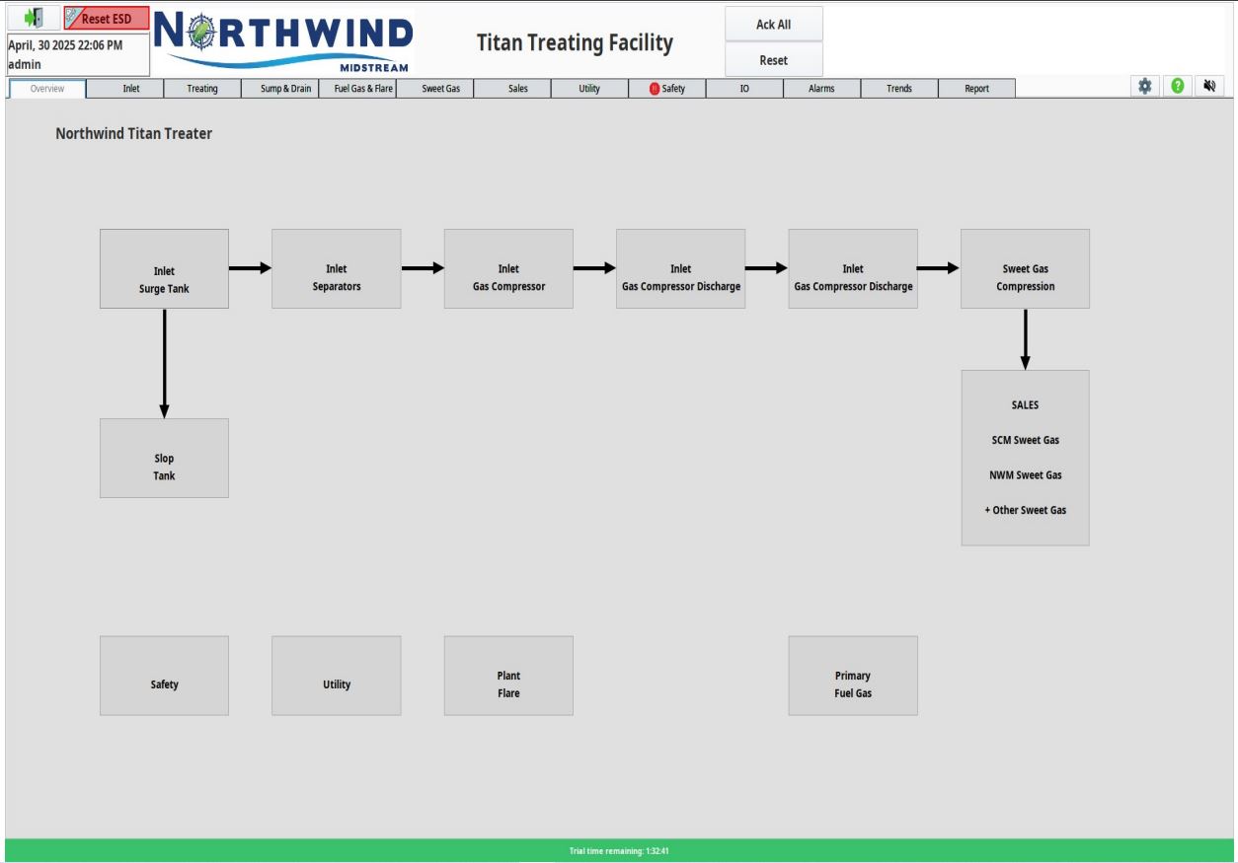Image resolution: width=1238 pixels, height=863 pixels.
Task: Open the Slop Tank block
Action: [x=164, y=458]
